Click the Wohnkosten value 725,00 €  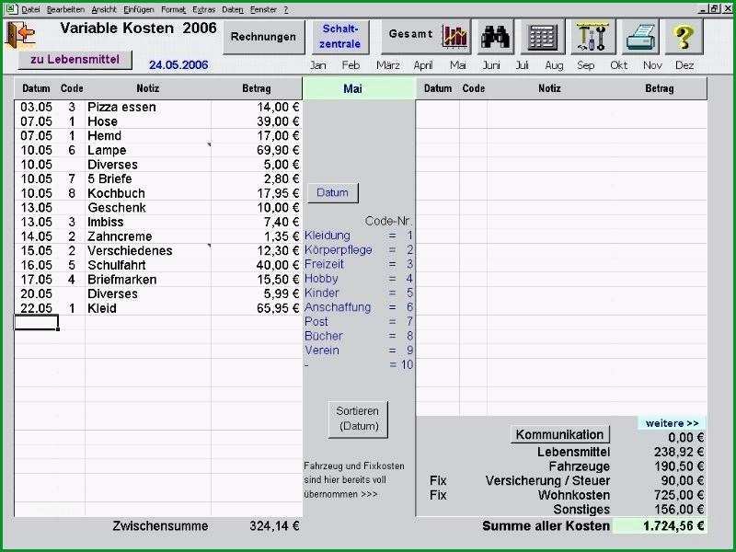point(678,495)
